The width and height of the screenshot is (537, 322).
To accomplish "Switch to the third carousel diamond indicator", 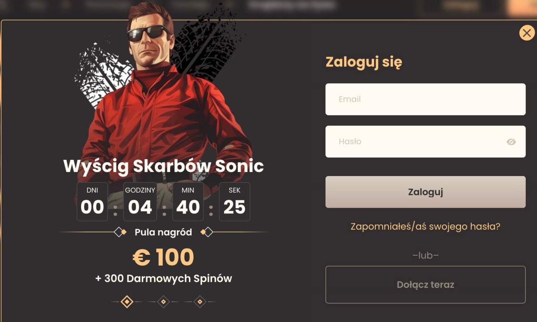I will tap(200, 302).
